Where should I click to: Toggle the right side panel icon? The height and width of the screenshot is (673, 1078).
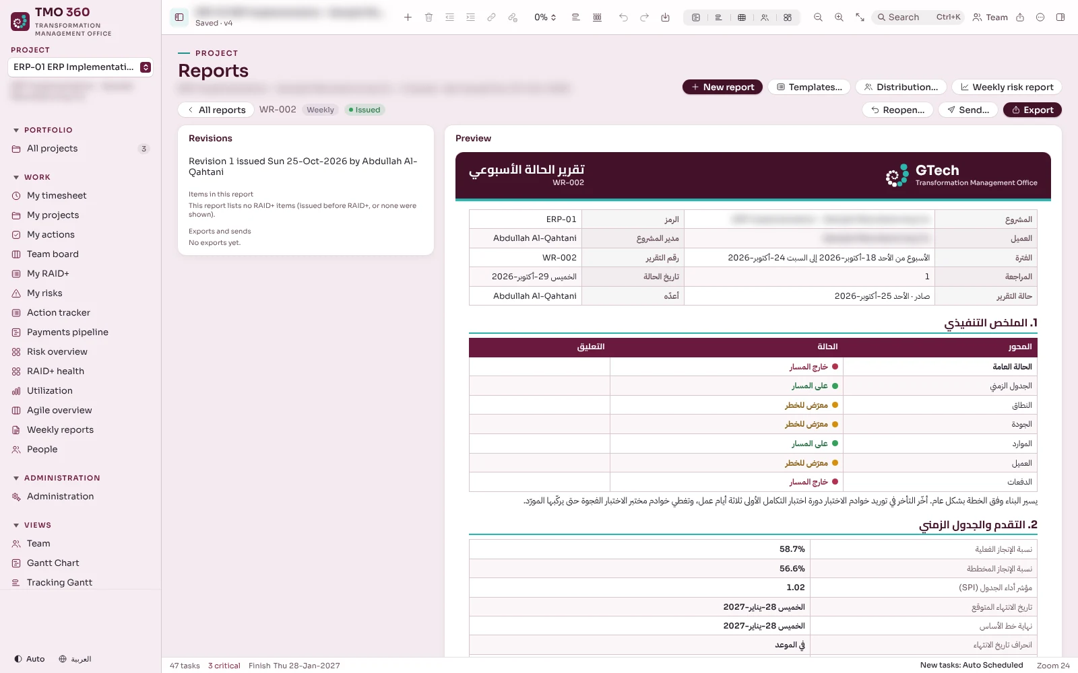[x=1060, y=17]
